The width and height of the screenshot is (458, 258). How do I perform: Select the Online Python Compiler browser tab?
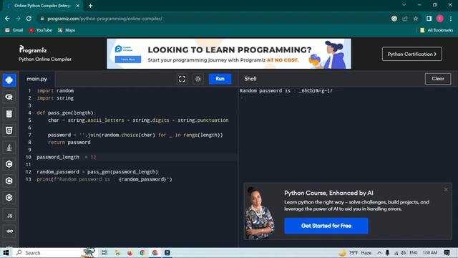coord(42,6)
